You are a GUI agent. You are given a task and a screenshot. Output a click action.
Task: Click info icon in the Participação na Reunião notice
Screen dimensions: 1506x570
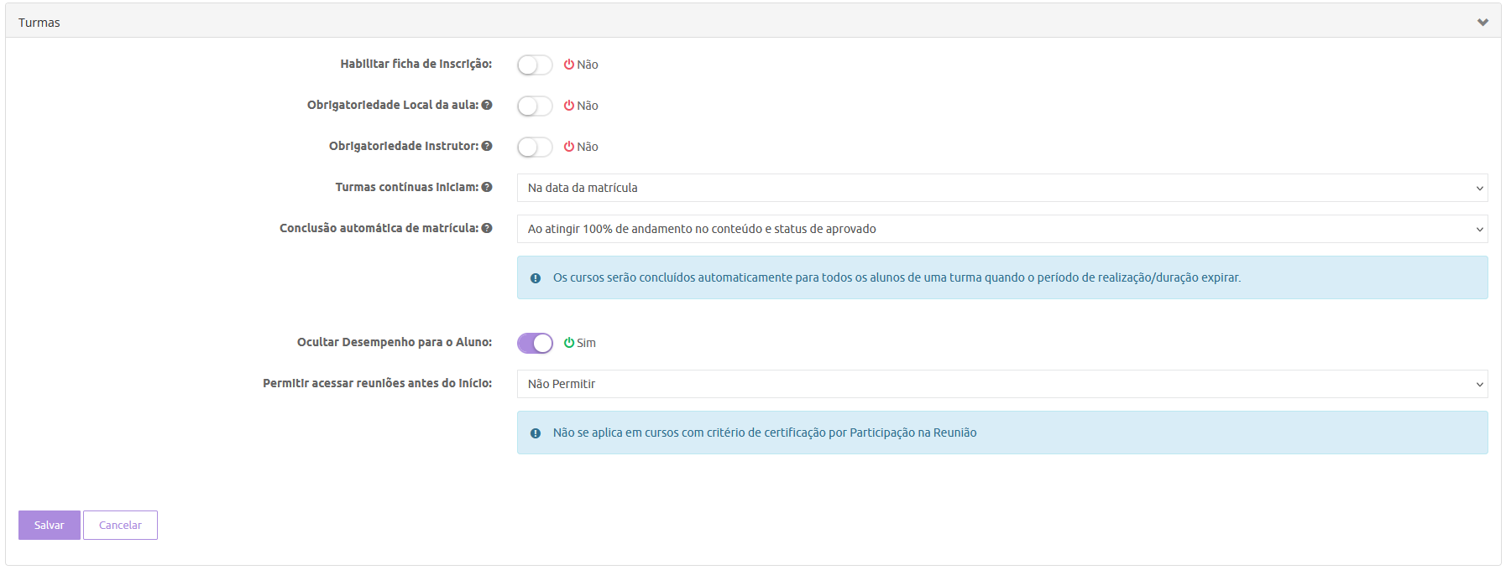coord(536,433)
